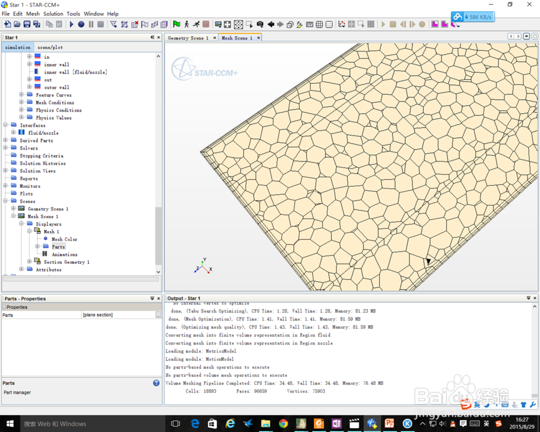Click the running figure Run icon
Image resolution: width=540 pixels, height=432 pixels.
pyautogui.click(x=196, y=24)
